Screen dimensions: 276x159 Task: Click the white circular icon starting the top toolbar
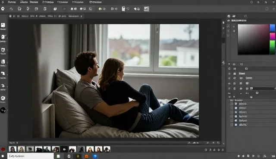pos(3,9)
